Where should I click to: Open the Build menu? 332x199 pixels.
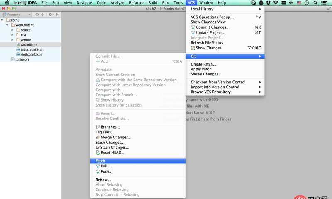click(x=153, y=3)
